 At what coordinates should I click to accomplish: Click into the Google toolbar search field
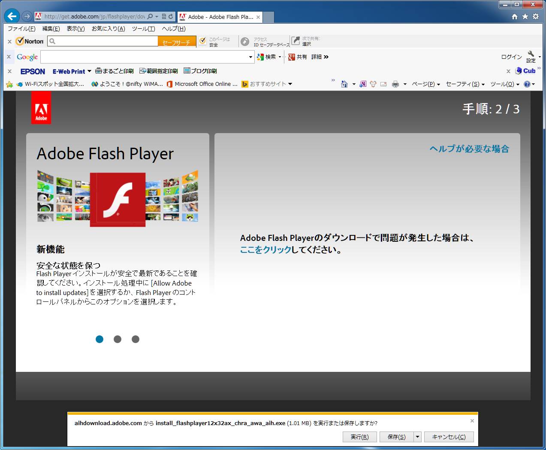144,57
